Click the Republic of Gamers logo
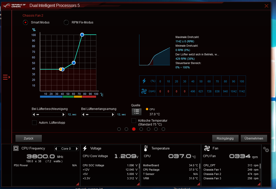This screenshot has height=189, width=276. 15,6
